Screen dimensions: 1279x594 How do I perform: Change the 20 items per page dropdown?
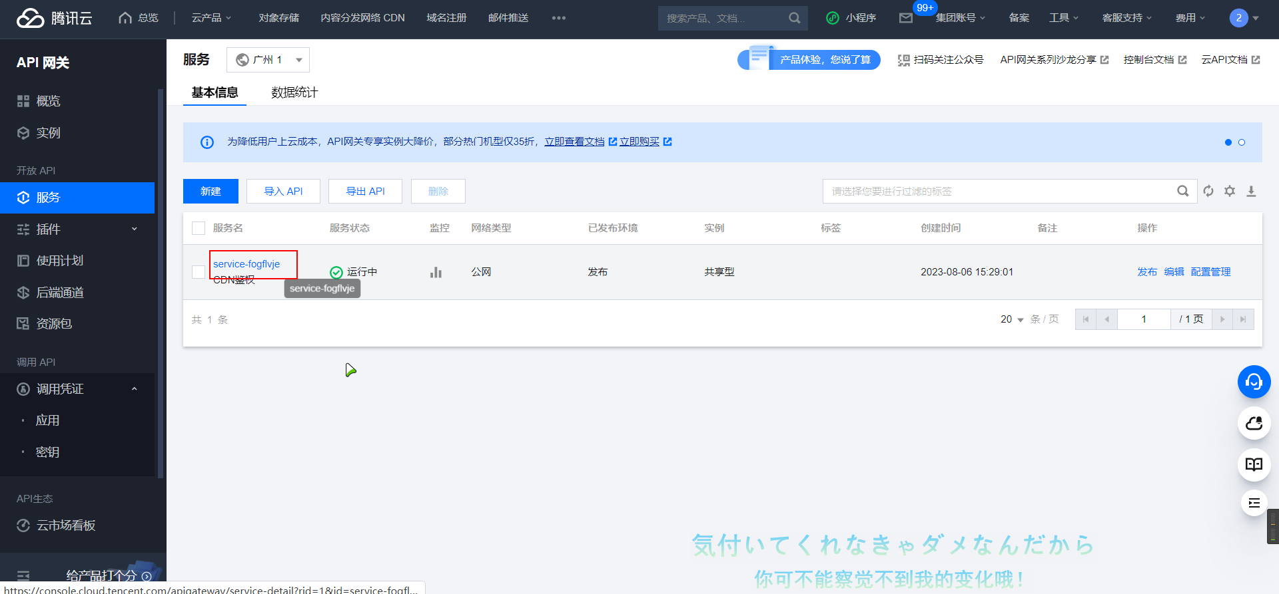[1012, 319]
